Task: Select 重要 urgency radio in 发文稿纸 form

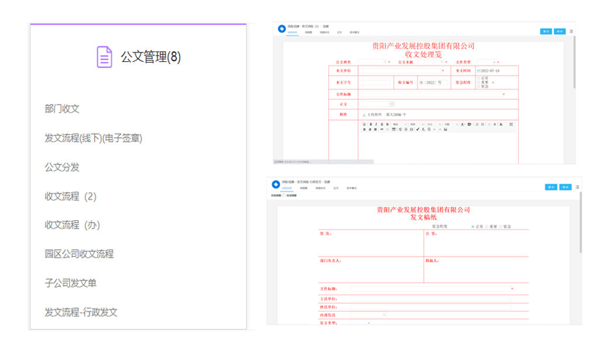Action: click(x=487, y=227)
